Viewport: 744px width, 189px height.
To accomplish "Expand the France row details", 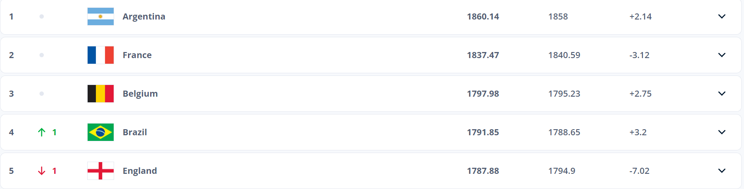I will 722,55.
